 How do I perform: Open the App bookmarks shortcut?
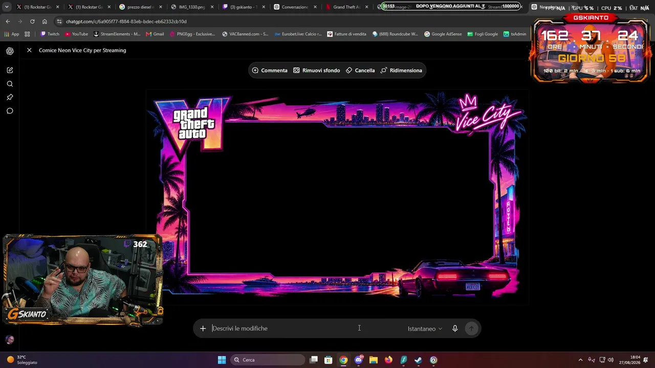pyautogui.click(x=11, y=34)
